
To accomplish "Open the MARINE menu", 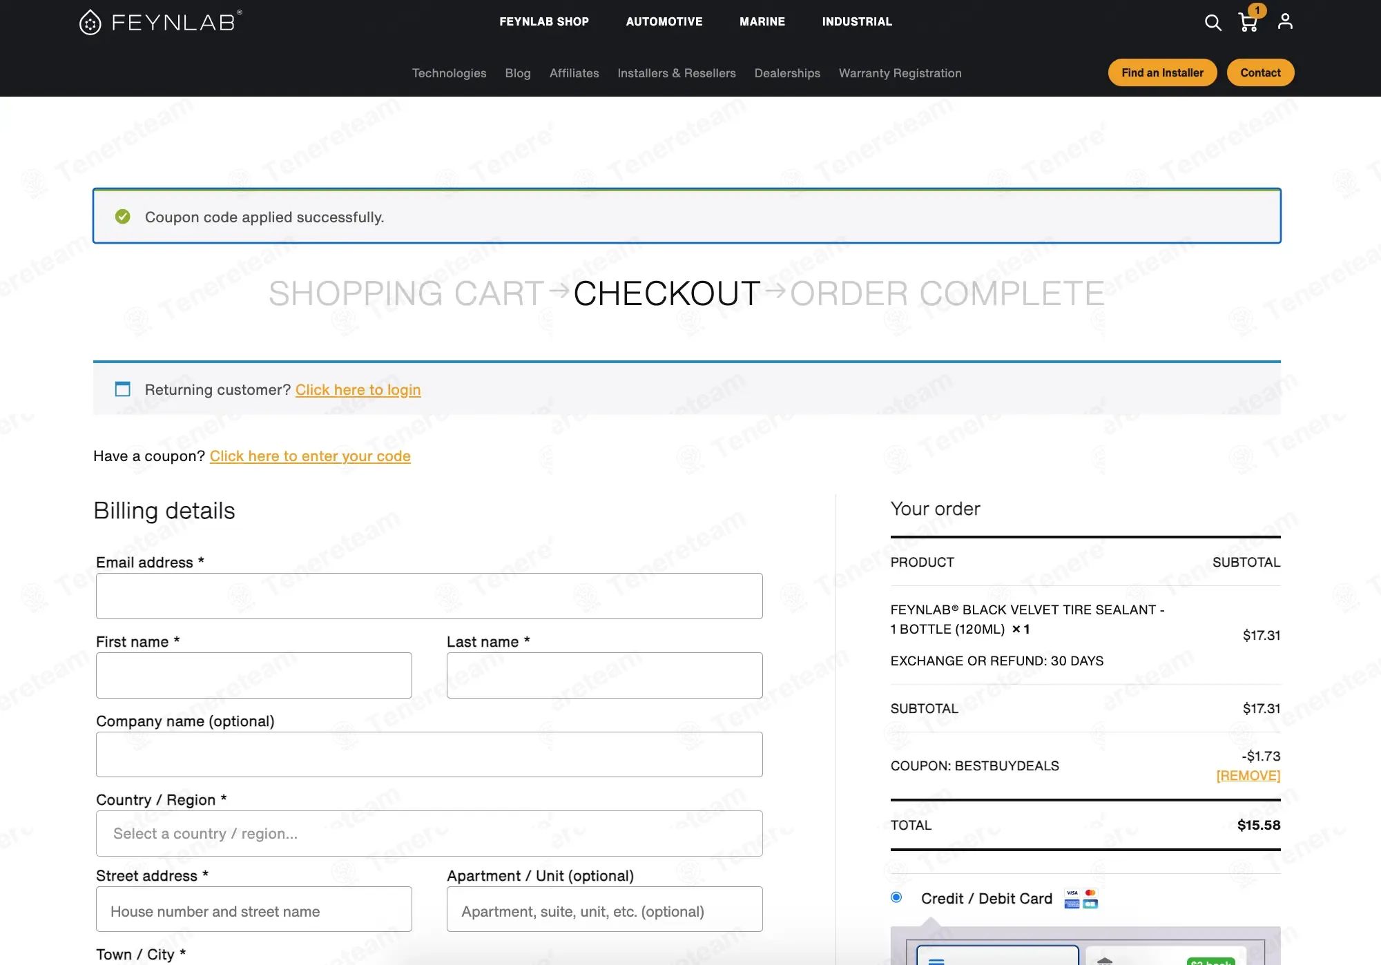I will coord(762,21).
